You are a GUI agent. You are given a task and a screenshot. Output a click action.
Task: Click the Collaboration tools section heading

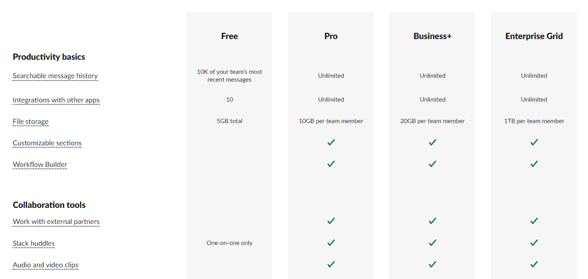49,204
